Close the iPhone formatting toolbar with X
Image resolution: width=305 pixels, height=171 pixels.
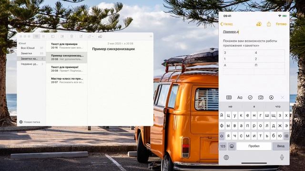[283, 97]
